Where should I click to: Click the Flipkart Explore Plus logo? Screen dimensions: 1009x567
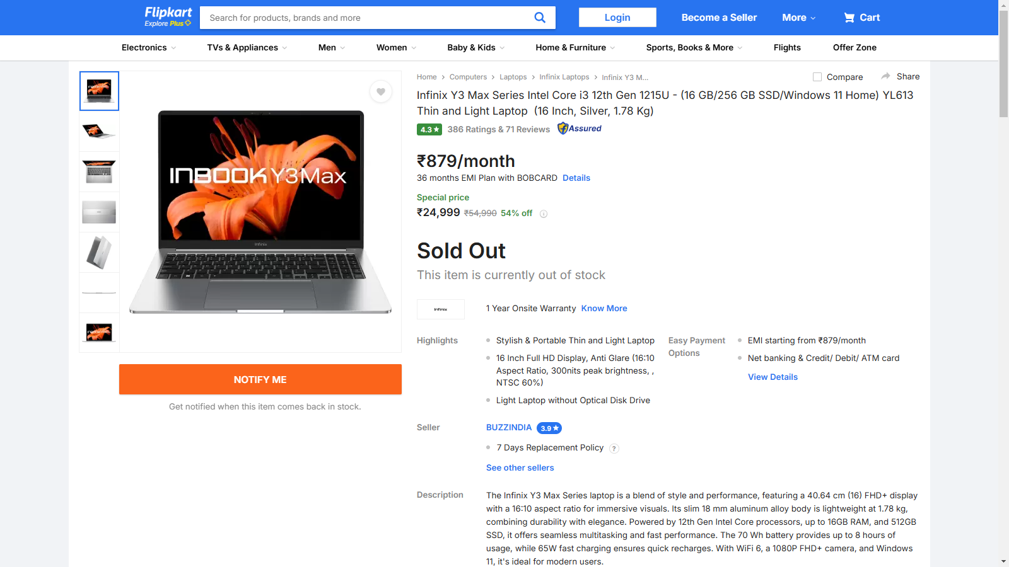click(167, 17)
